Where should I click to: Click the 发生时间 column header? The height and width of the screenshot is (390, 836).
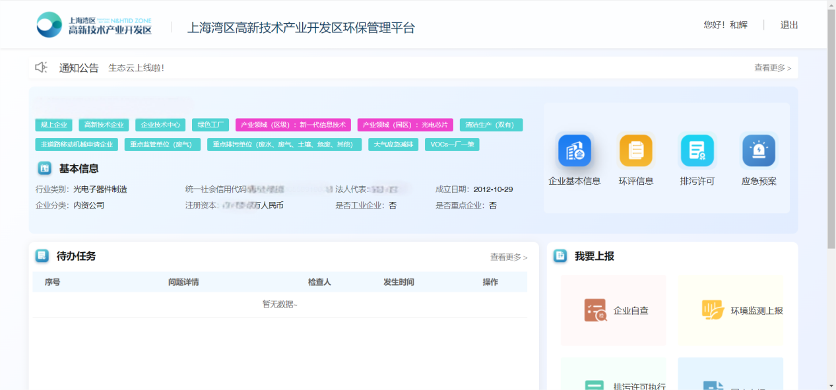(x=399, y=282)
